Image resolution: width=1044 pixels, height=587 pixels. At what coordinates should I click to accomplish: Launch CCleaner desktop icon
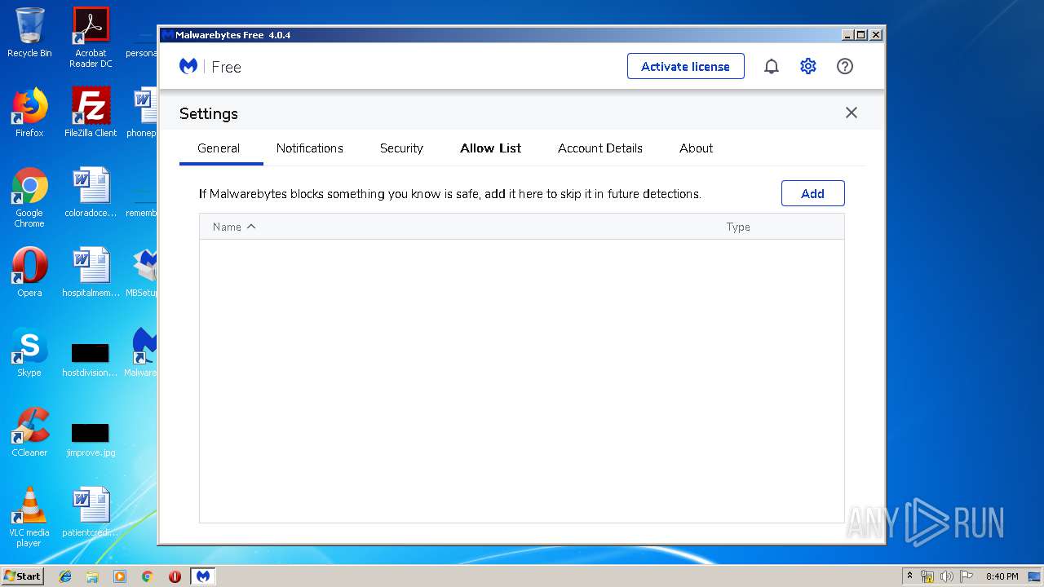click(29, 432)
